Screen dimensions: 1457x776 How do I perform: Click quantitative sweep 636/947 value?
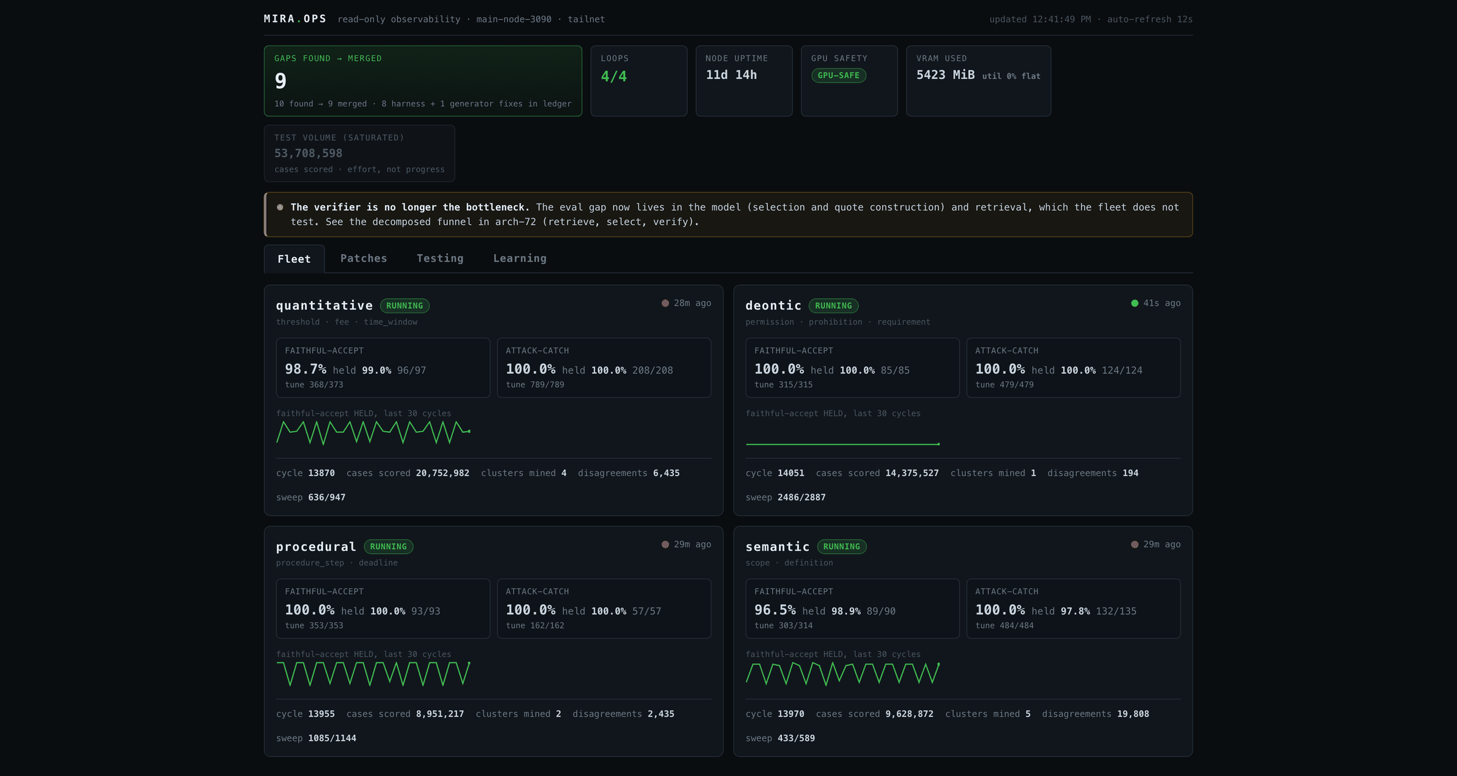327,497
